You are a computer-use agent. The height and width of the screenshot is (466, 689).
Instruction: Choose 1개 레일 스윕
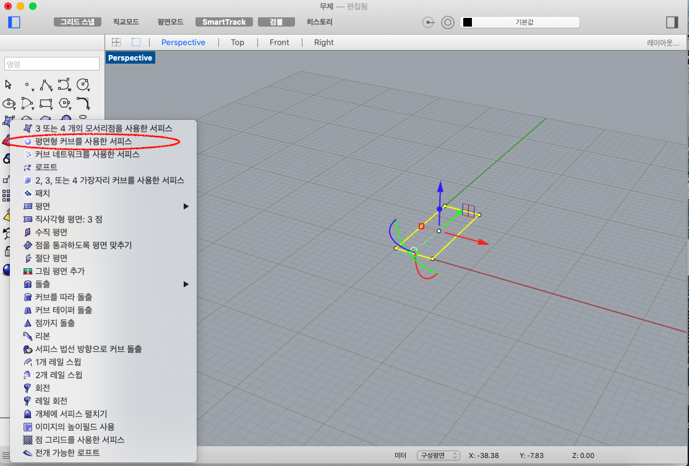[103, 362]
